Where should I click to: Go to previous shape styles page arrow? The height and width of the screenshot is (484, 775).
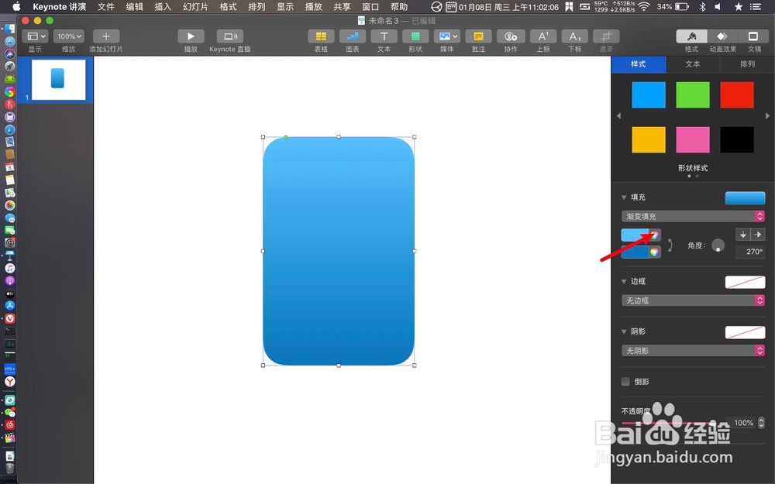coord(618,116)
